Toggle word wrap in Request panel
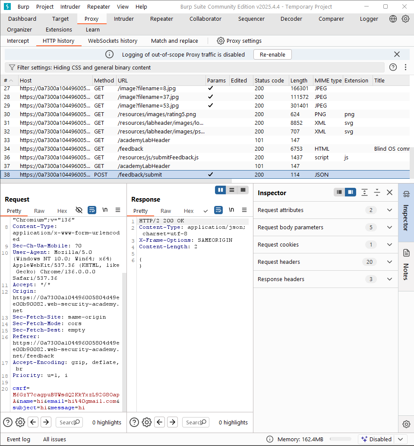414x446 pixels. tap(92, 210)
